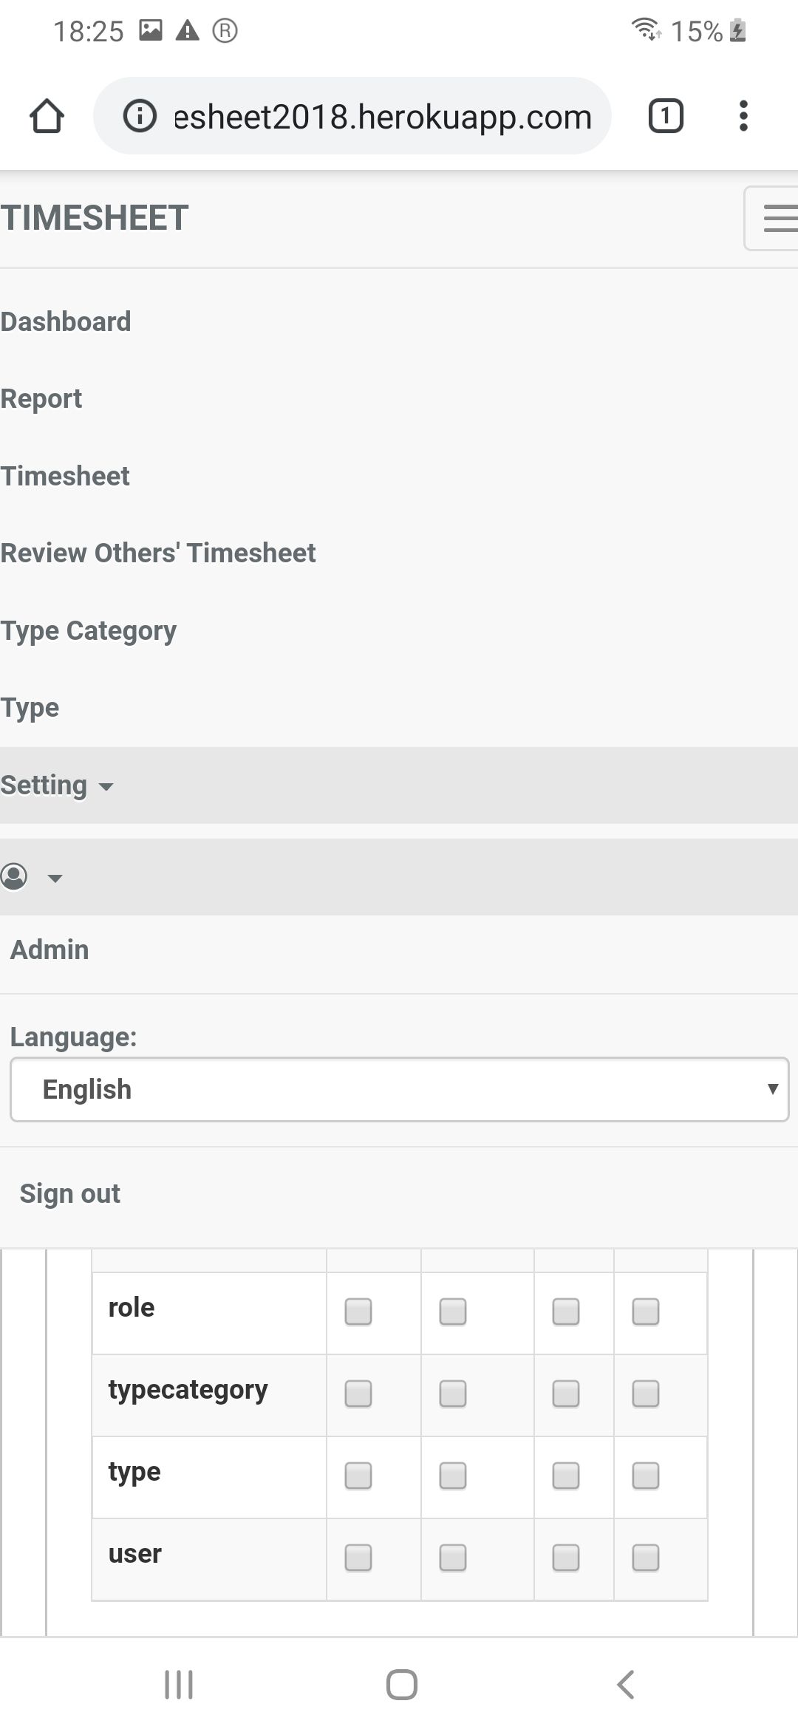The image size is (798, 1729).
Task: Tick the third checkbox in type row
Action: coord(566,1476)
